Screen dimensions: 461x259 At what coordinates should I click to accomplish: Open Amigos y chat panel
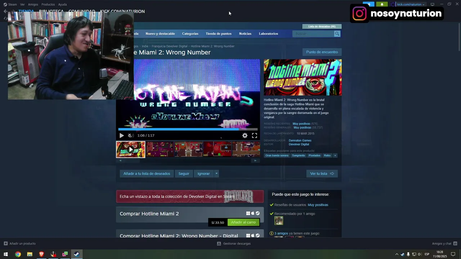click(444, 244)
